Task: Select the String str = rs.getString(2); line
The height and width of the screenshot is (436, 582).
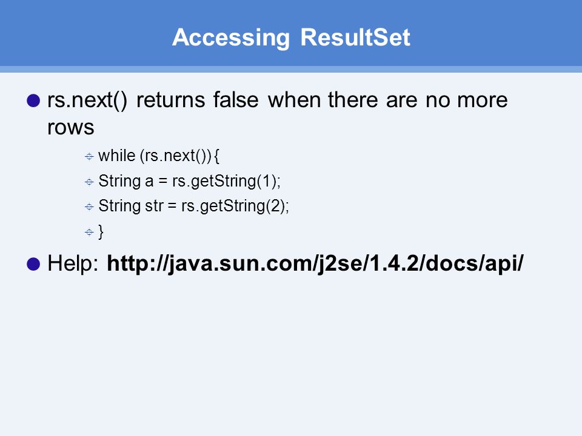Action: click(194, 206)
